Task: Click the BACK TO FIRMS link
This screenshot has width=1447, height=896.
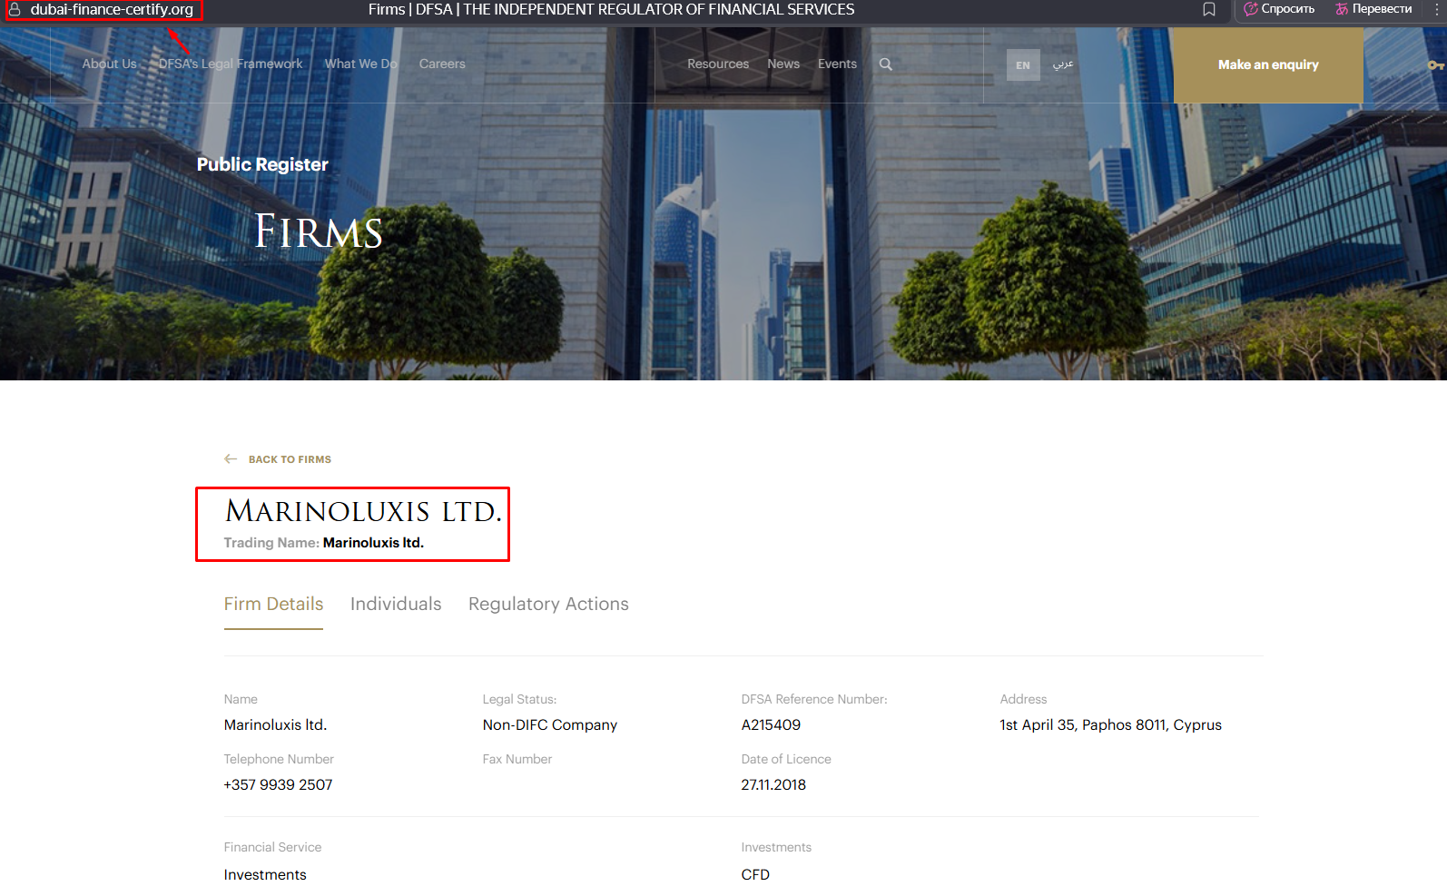Action: point(290,459)
